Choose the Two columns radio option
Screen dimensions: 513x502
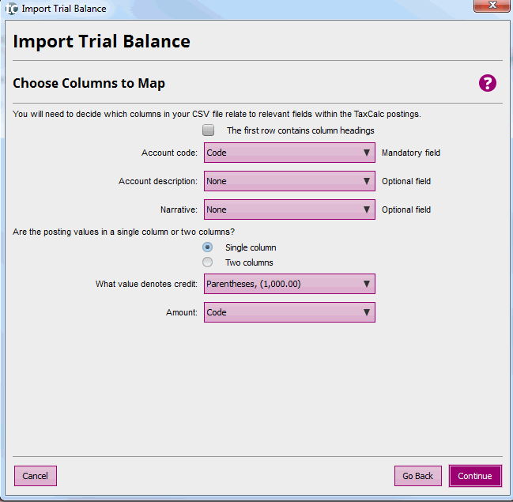[208, 262]
